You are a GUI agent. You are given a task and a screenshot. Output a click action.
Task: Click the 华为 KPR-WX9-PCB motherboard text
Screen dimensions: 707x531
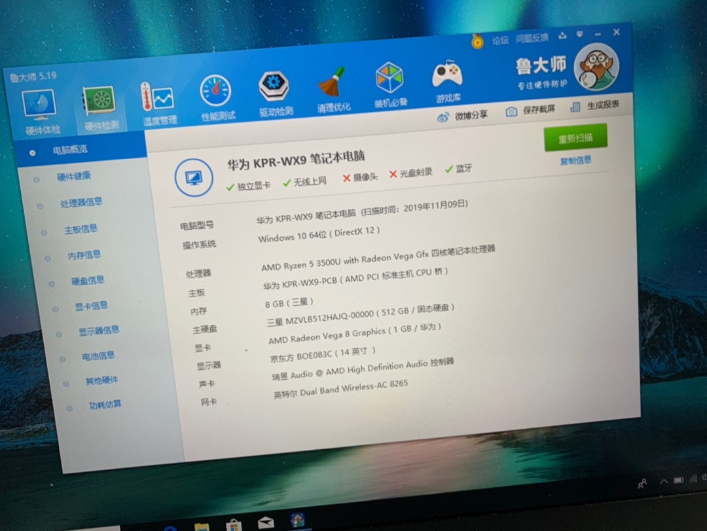pyautogui.click(x=355, y=278)
